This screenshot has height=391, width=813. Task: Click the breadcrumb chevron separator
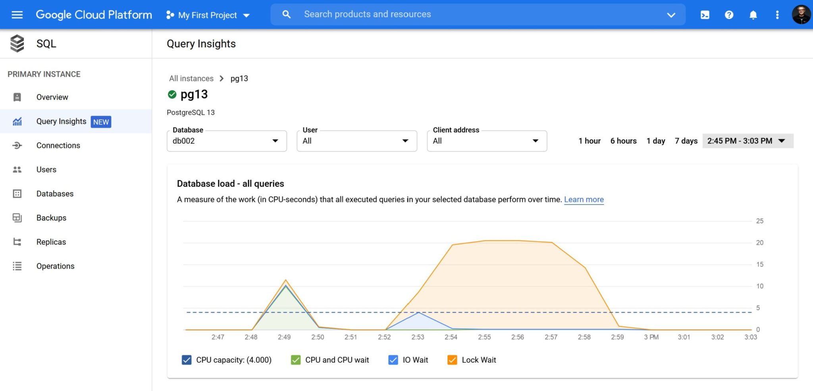[222, 79]
